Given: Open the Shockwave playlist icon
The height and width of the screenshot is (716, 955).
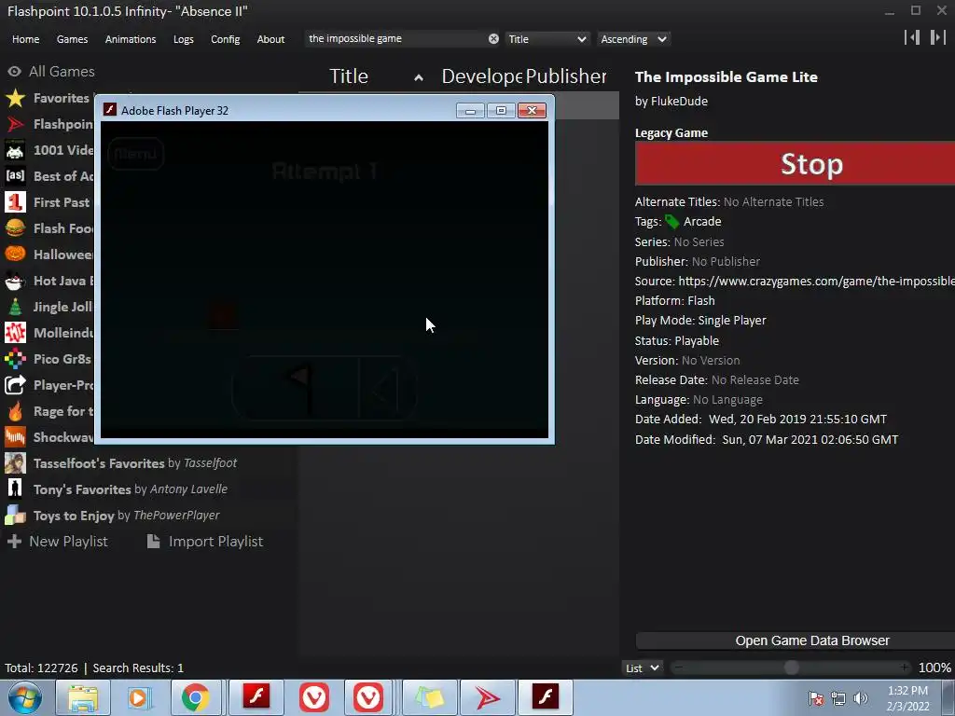Looking at the screenshot, I should (x=15, y=437).
